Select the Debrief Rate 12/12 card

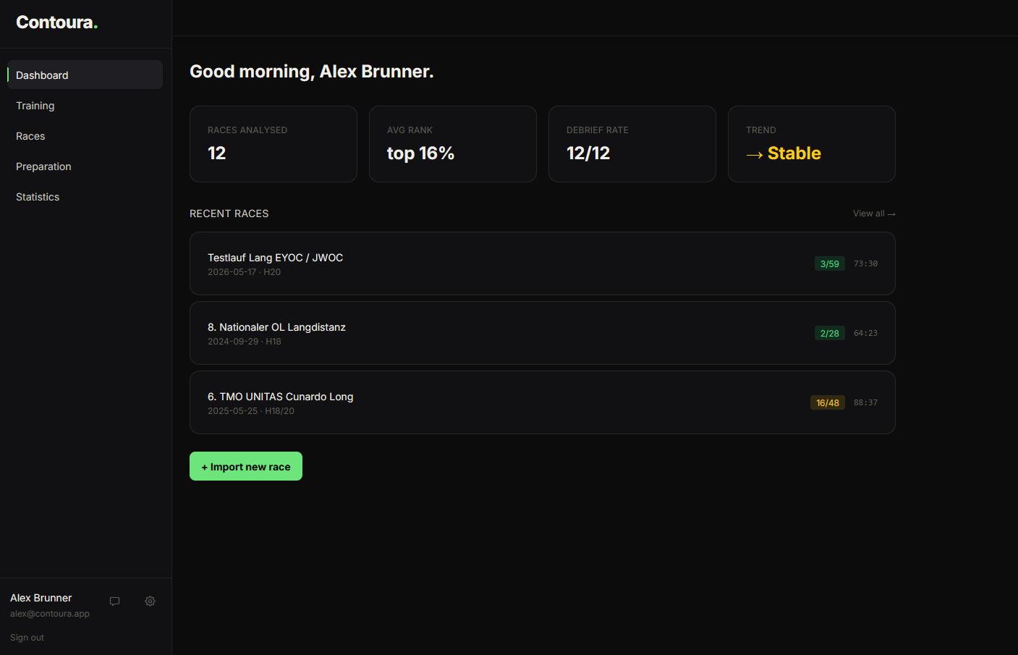click(x=632, y=144)
